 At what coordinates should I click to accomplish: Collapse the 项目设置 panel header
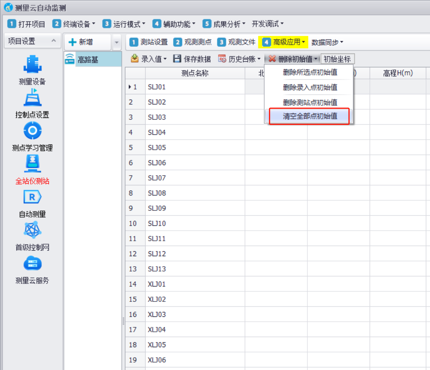coord(53,41)
